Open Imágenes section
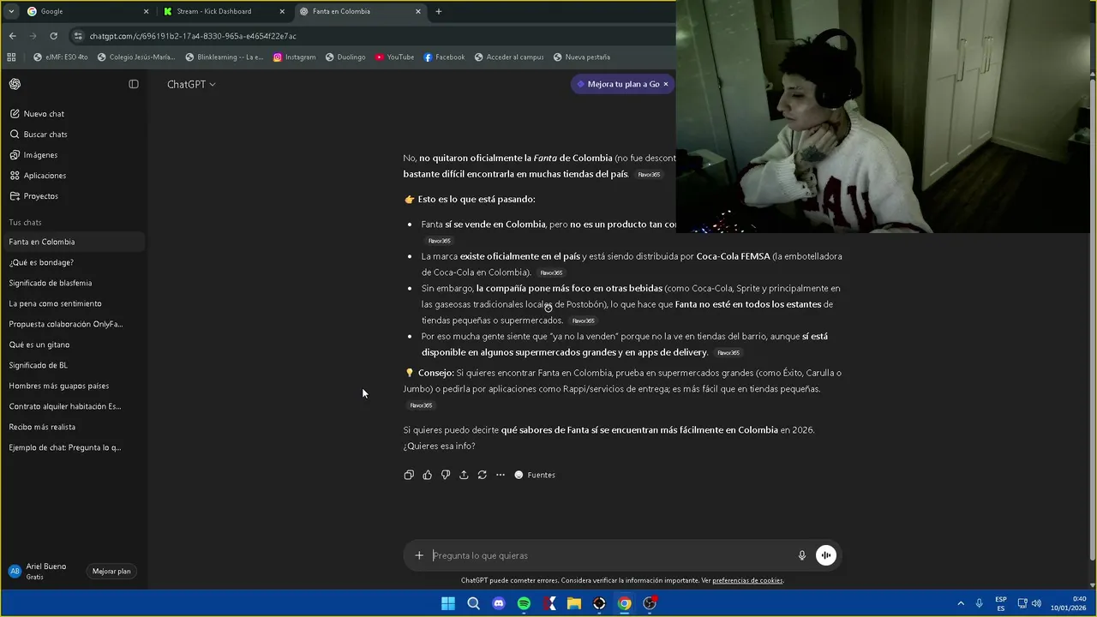Viewport: 1097px width, 617px height. 73,155
